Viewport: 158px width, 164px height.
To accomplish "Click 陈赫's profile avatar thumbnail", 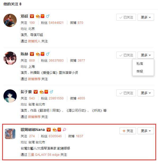I will (10, 58).
